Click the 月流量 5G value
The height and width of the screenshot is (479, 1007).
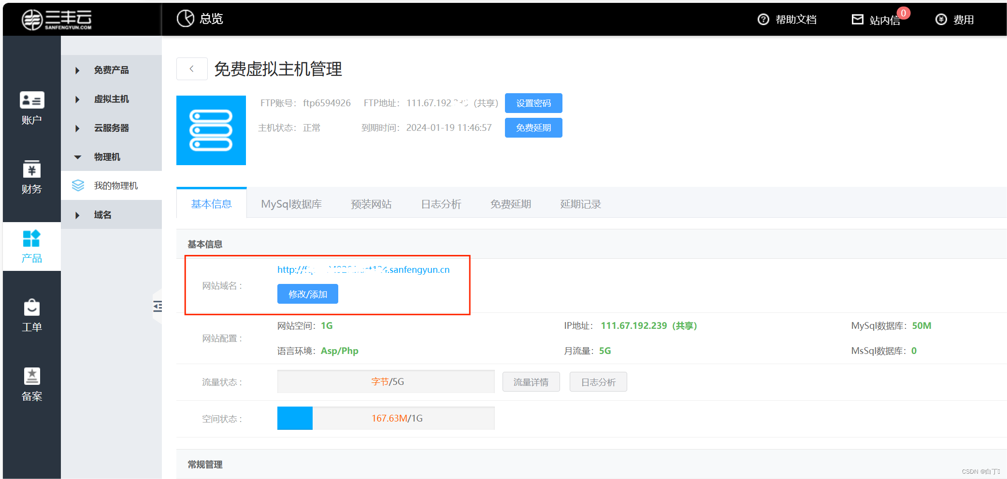click(x=605, y=351)
